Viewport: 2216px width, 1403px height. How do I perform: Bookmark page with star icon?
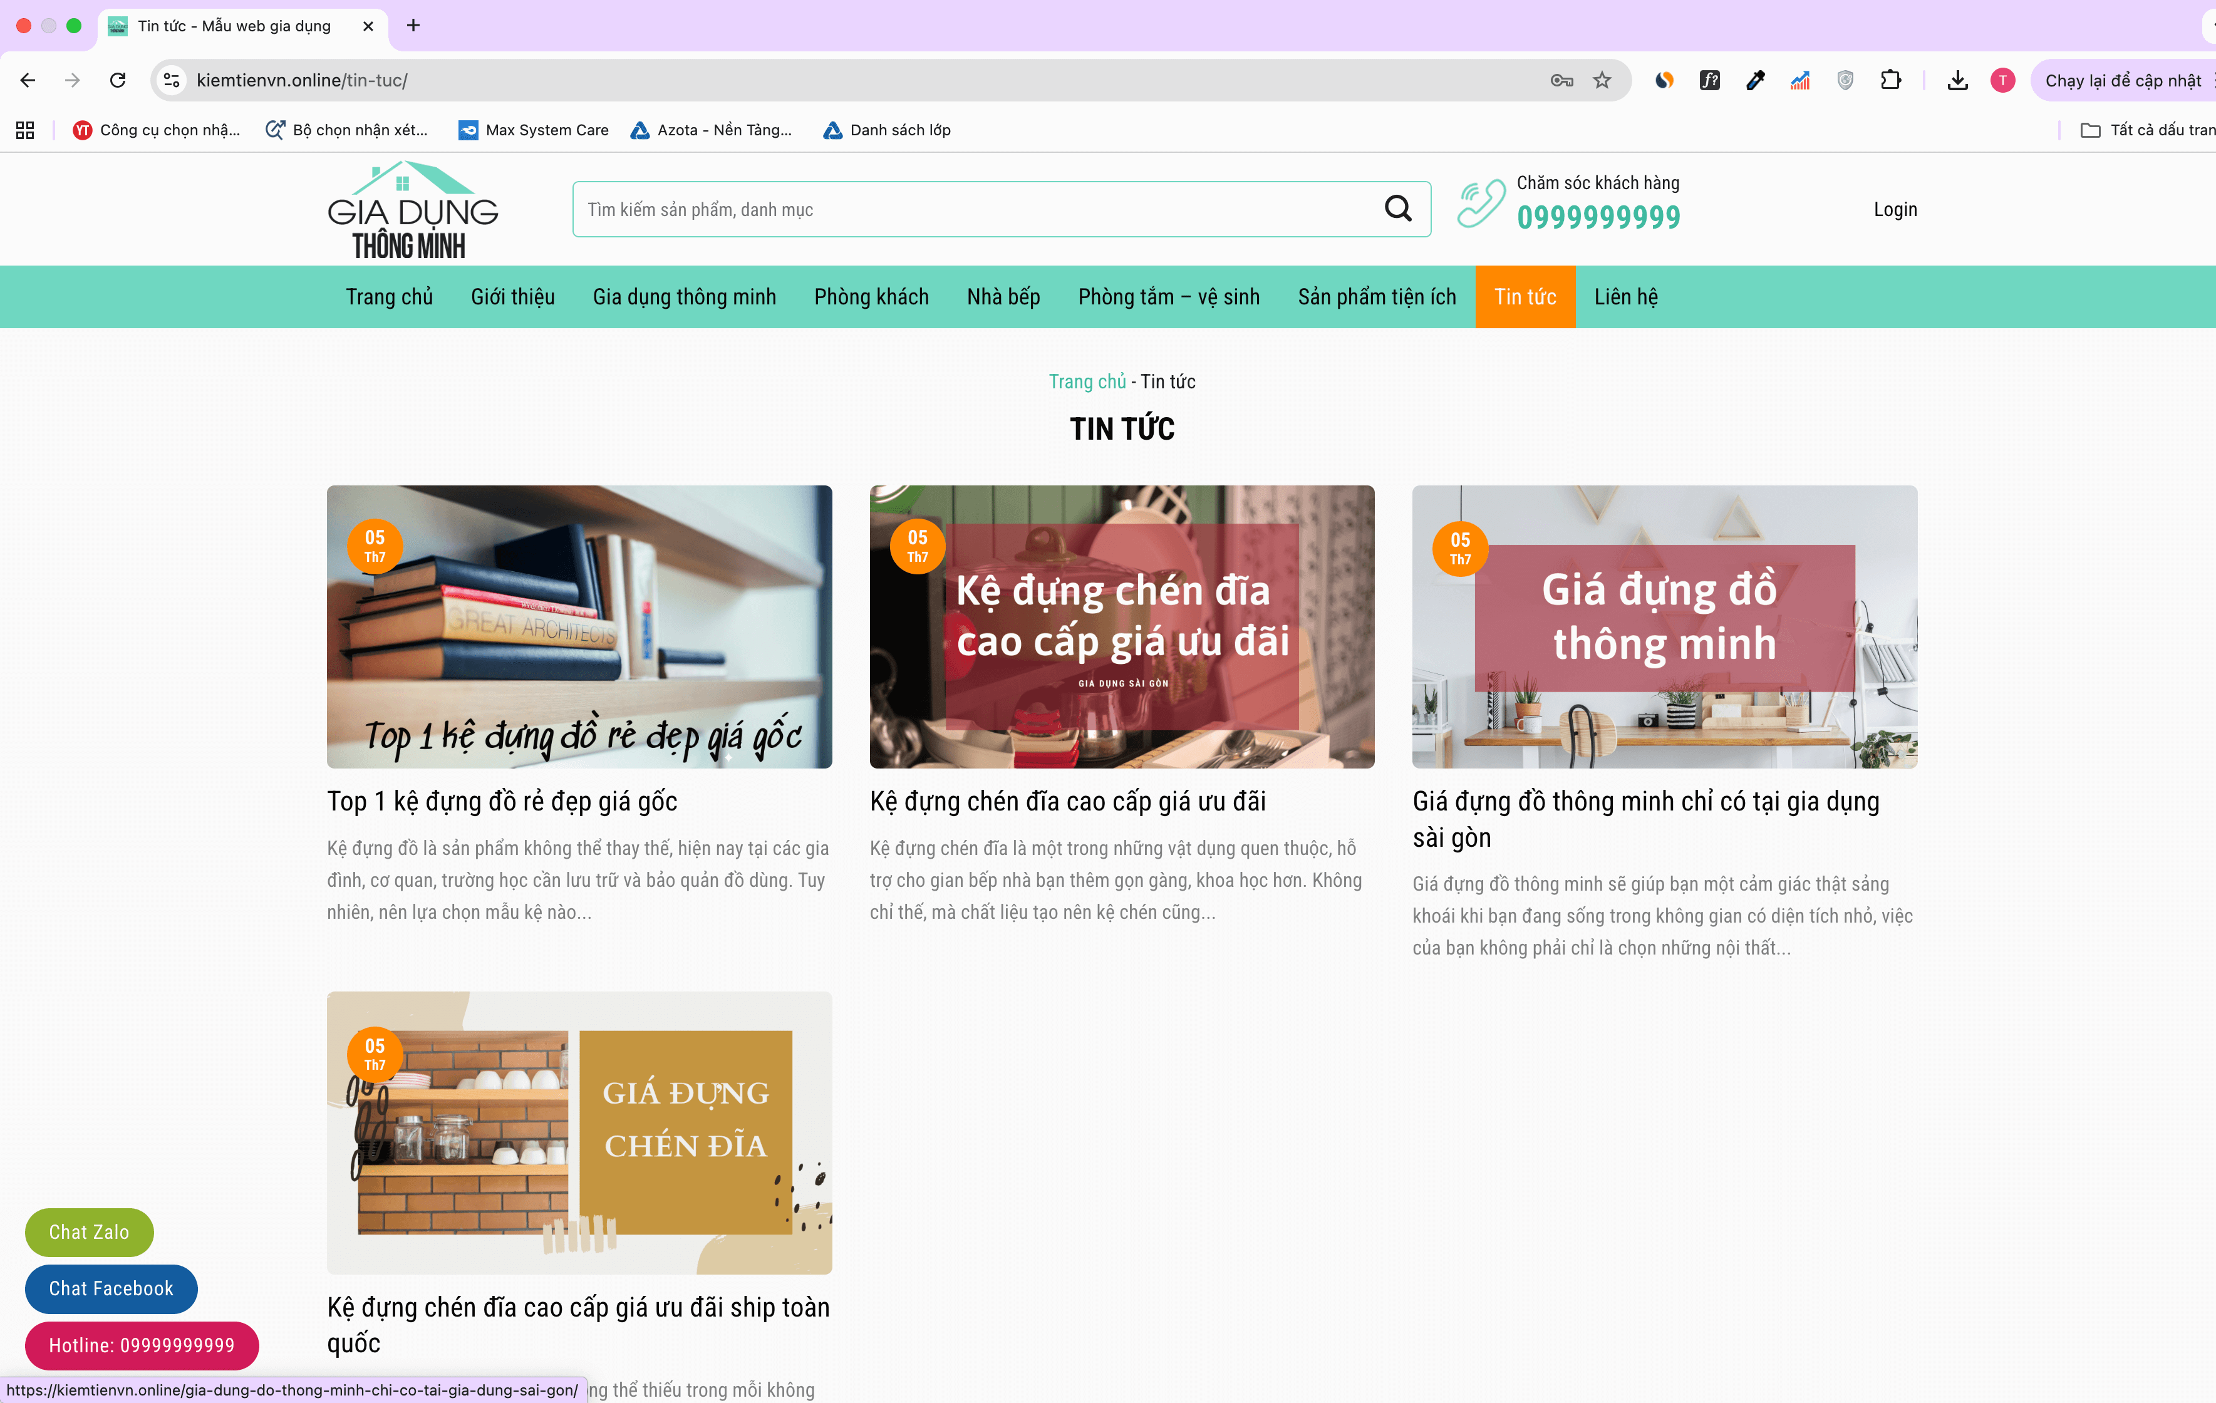tap(1602, 80)
